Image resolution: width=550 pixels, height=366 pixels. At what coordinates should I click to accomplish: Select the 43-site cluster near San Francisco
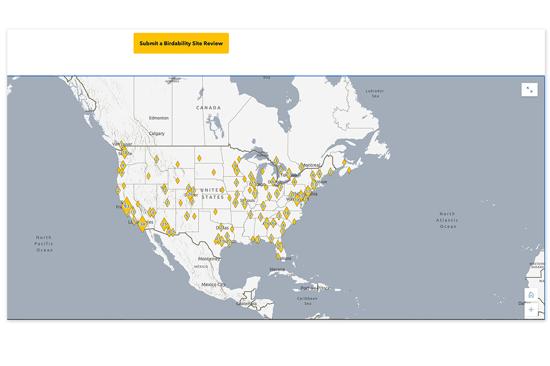126,206
